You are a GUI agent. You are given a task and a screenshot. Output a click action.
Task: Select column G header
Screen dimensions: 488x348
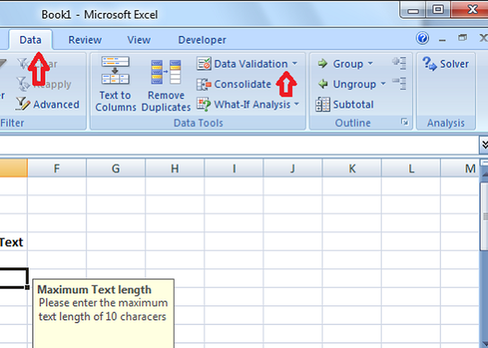(x=116, y=169)
